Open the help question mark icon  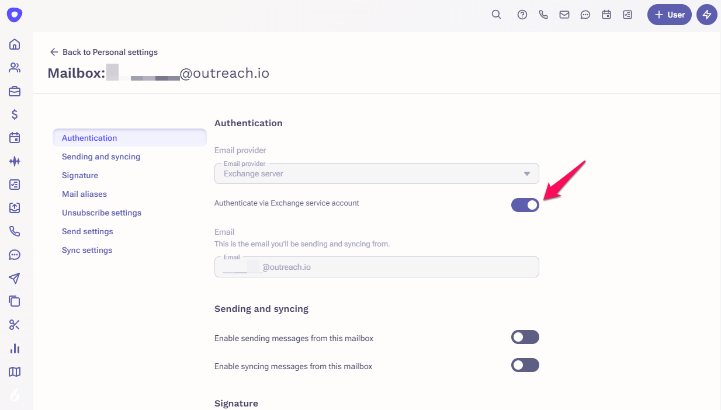coord(522,15)
